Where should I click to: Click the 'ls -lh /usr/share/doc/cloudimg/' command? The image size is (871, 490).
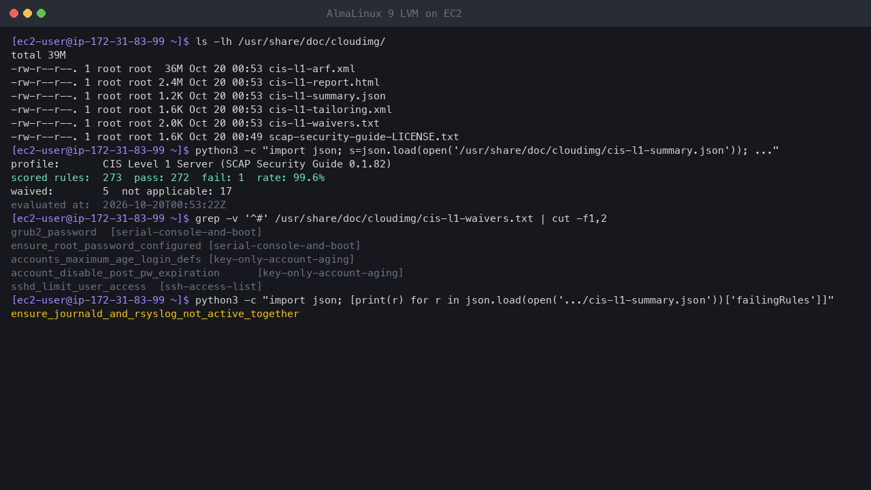[291, 42]
